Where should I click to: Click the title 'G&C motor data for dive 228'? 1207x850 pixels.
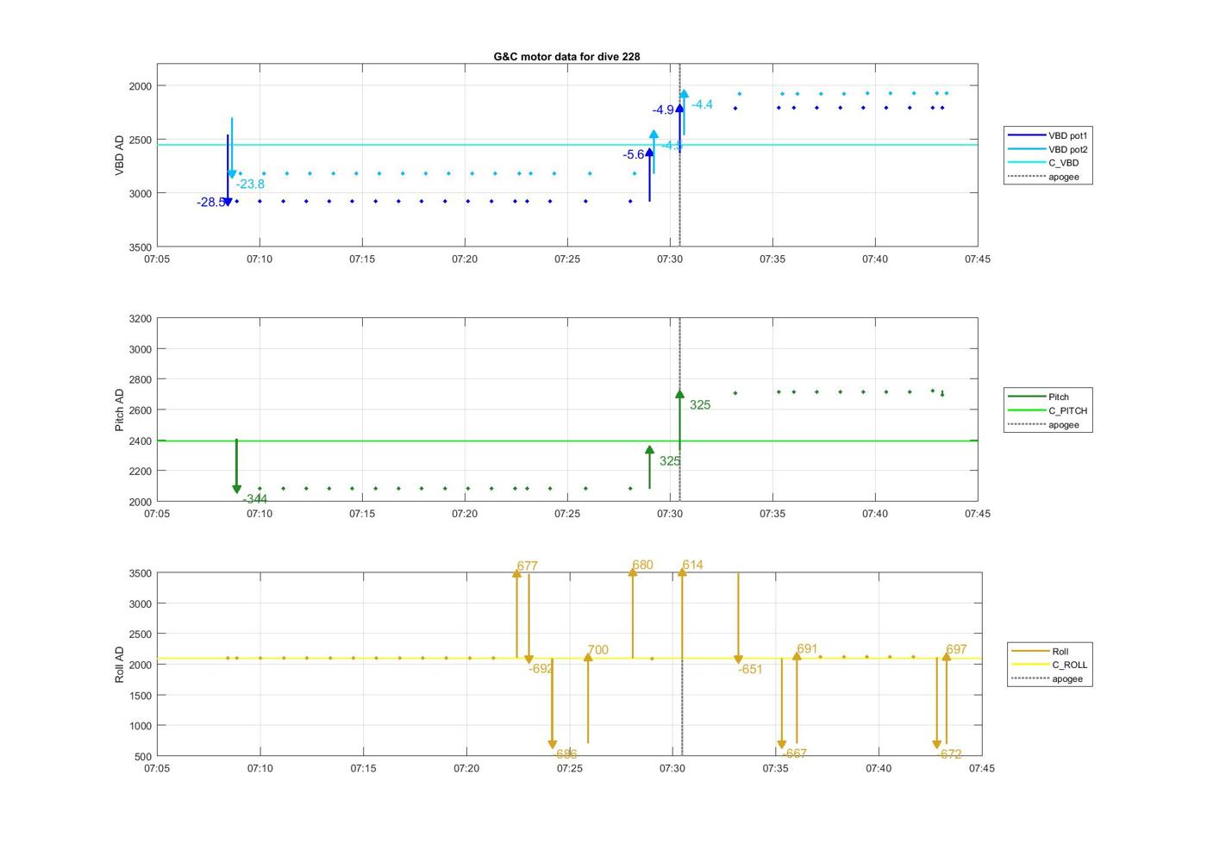[x=566, y=56]
